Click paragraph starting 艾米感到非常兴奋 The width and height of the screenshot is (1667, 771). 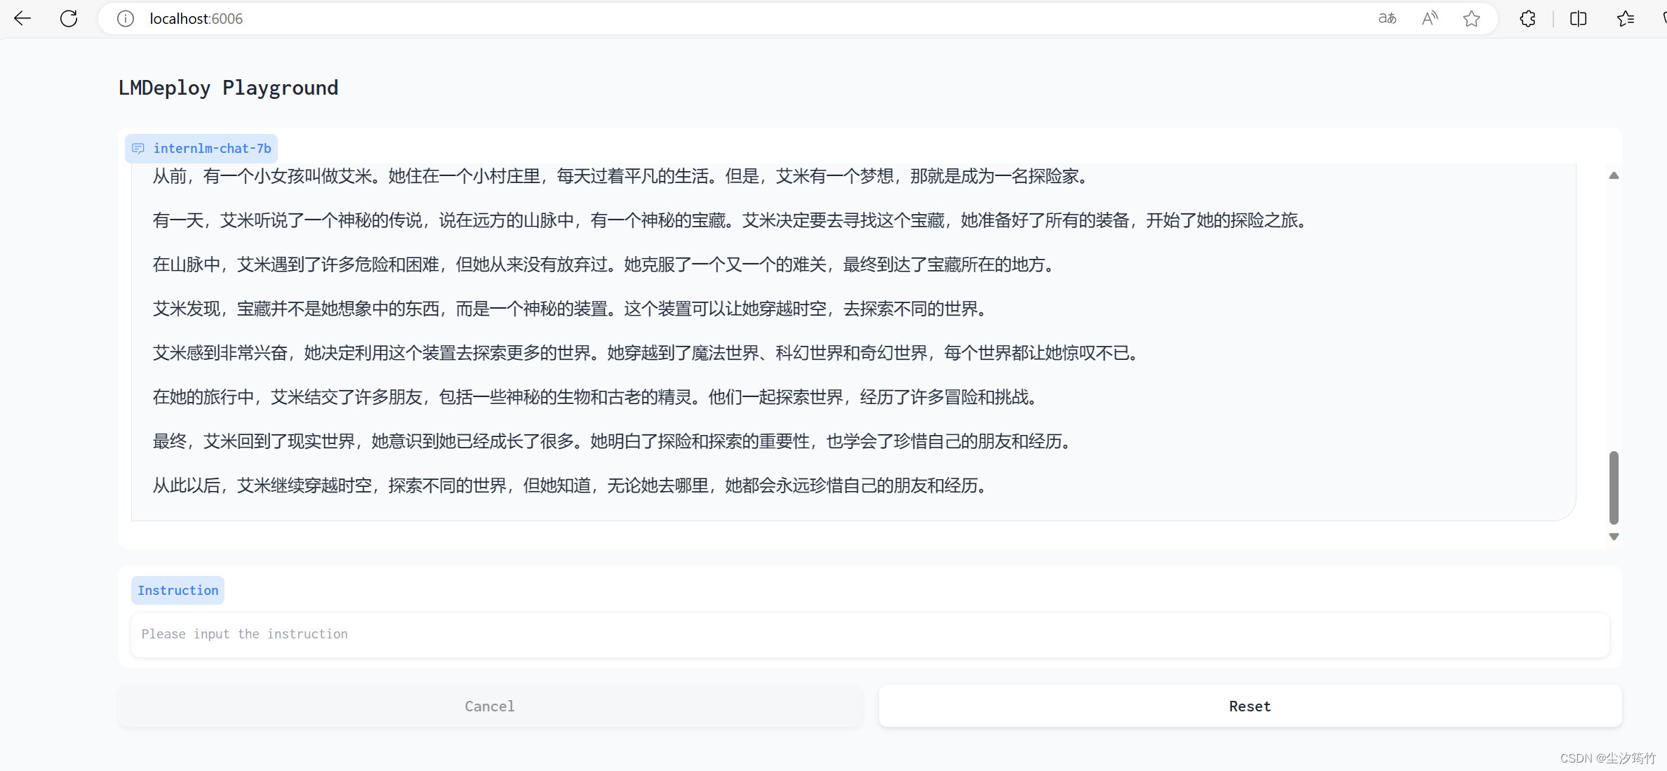point(645,353)
